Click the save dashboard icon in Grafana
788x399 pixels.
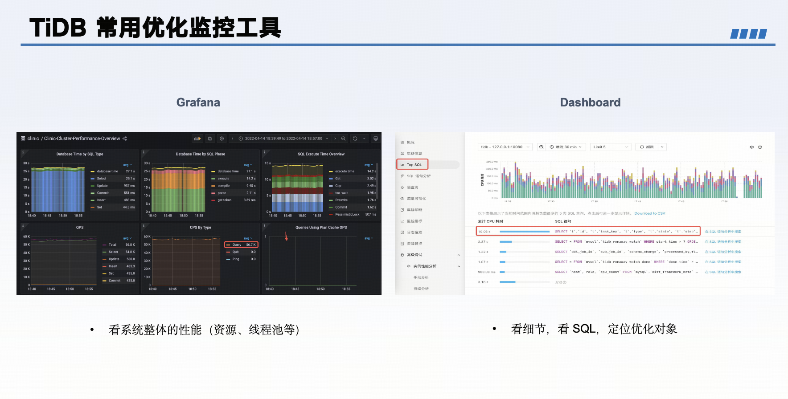(x=210, y=138)
